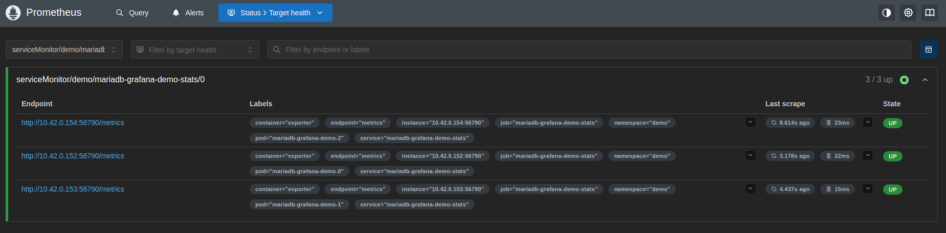
Task: Click the 4.437s ago last scrape badge
Action: (790, 189)
